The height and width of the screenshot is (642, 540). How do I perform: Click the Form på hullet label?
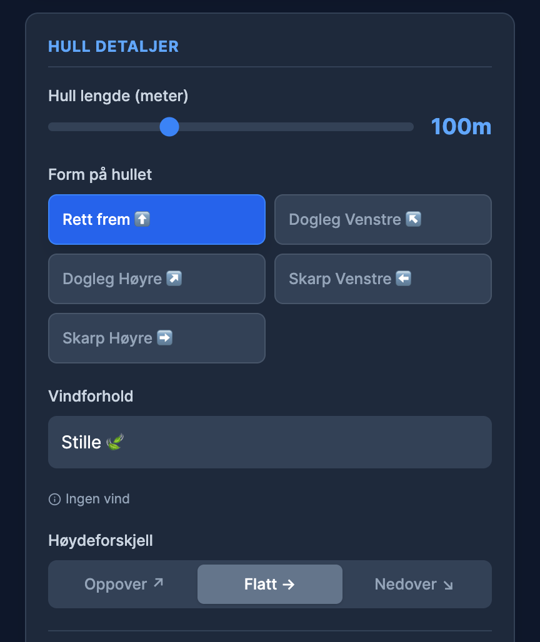pos(100,174)
